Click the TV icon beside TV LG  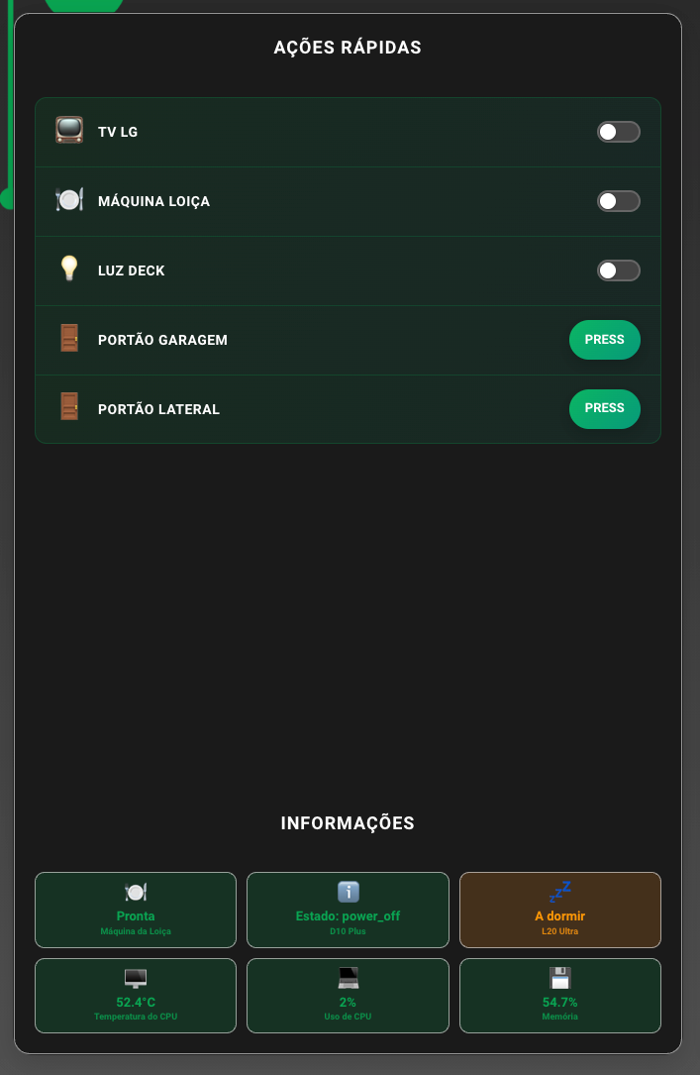point(69,131)
